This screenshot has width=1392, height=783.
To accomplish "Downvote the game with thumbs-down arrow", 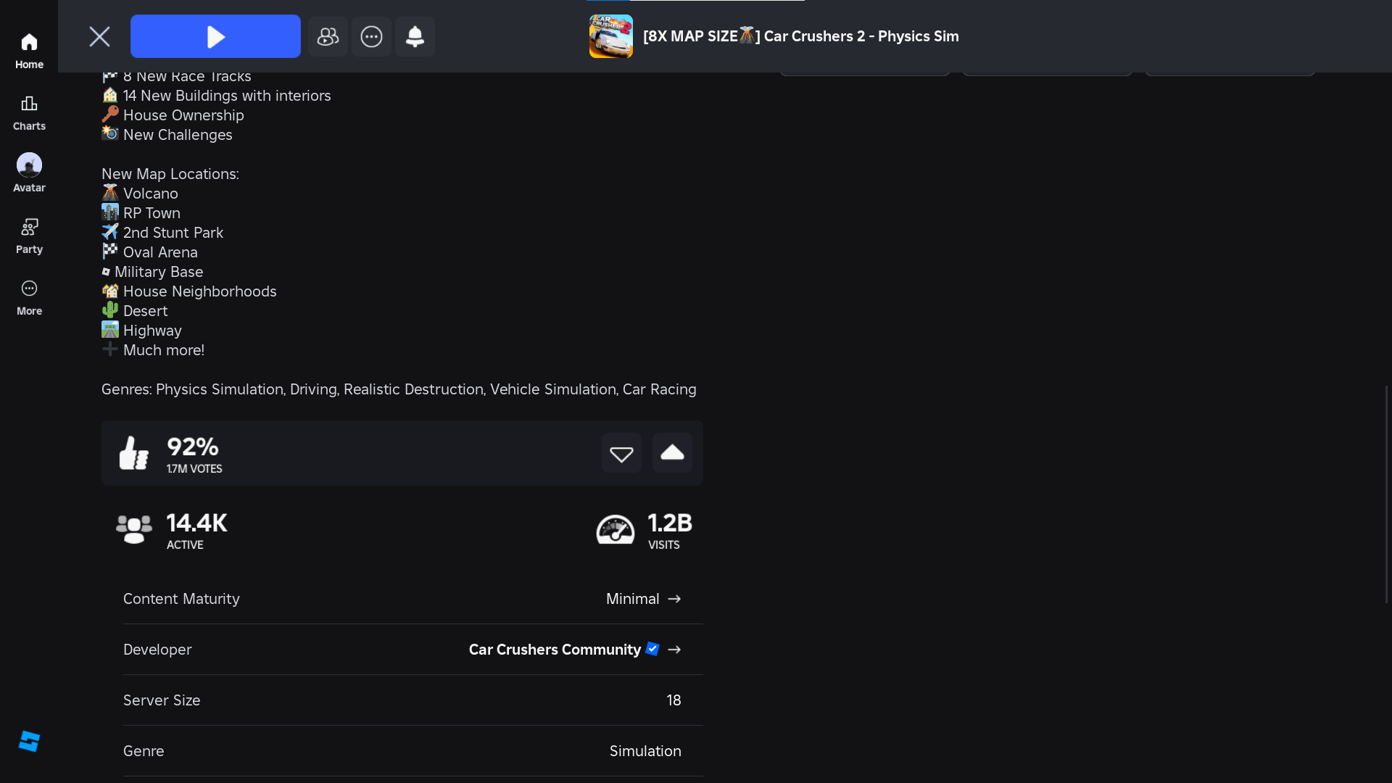I will point(621,453).
